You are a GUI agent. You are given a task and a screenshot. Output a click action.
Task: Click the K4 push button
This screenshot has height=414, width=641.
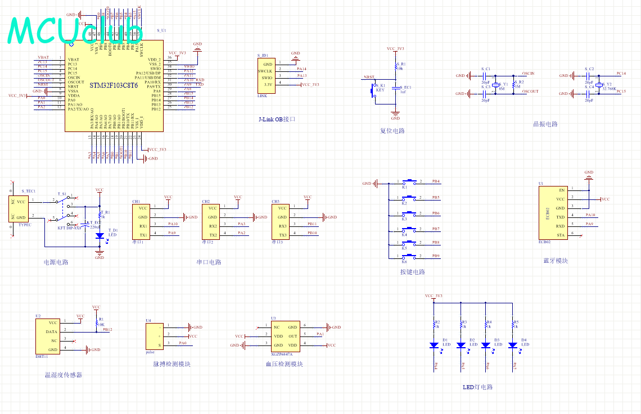pyautogui.click(x=409, y=230)
